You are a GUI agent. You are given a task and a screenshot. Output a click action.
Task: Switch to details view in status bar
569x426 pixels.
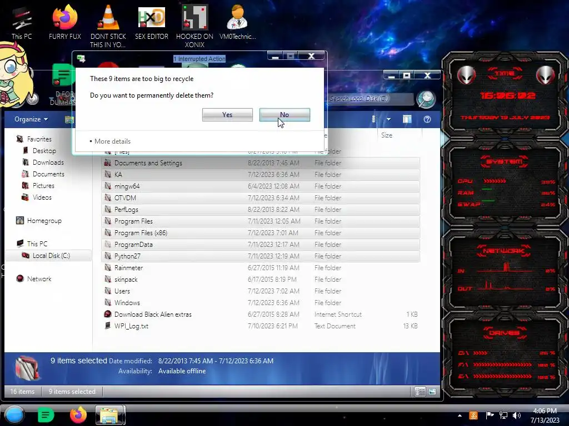click(420, 392)
